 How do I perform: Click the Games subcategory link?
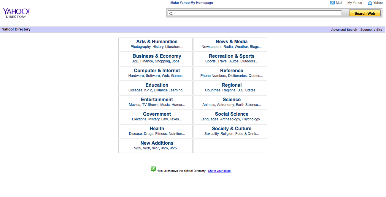point(177,76)
